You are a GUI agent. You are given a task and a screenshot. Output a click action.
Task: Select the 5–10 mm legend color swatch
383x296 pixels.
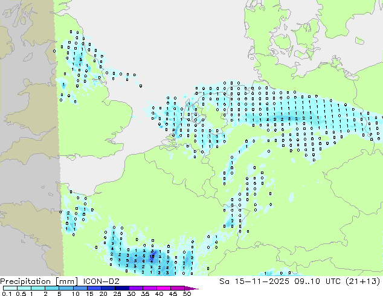(x=66, y=288)
